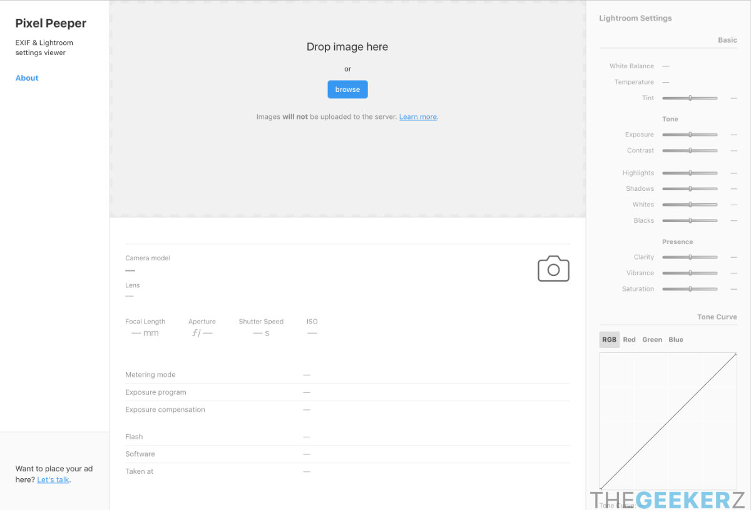Click the Highlights slider

690,173
